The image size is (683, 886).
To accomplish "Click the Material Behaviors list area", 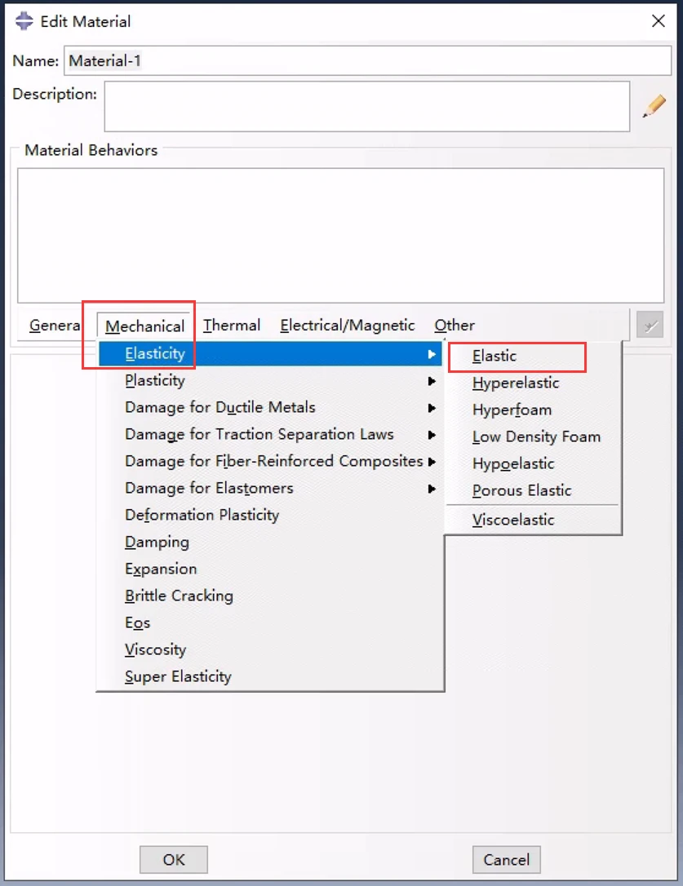I will 340,235.
